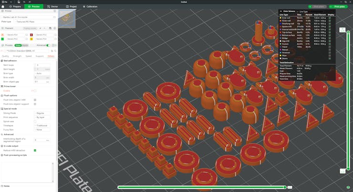Edit second Generic PLA filament preset (red)
The height and width of the screenshot is (192, 353).
55,35
